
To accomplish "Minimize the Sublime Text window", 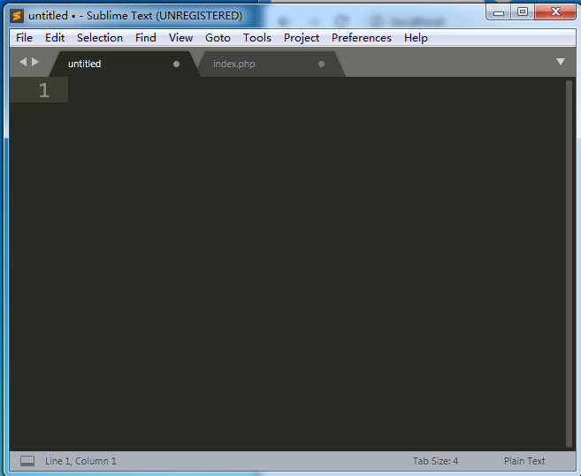I will point(499,13).
